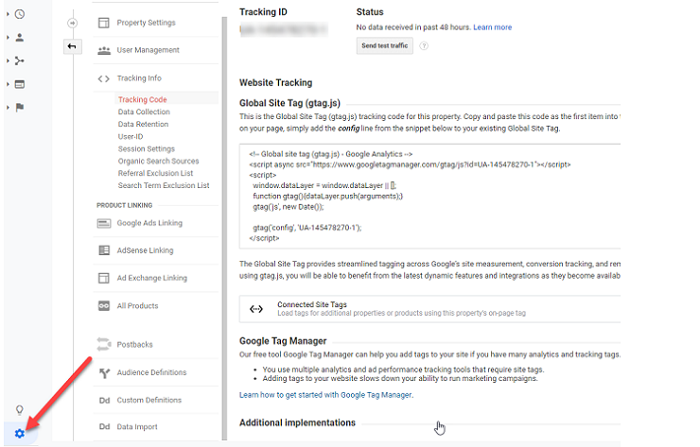Click inside the gtag.js code snippet box

pyautogui.click(x=429, y=197)
